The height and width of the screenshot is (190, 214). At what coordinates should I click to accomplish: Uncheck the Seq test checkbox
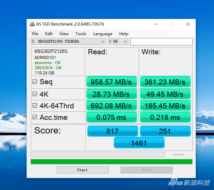point(35,82)
